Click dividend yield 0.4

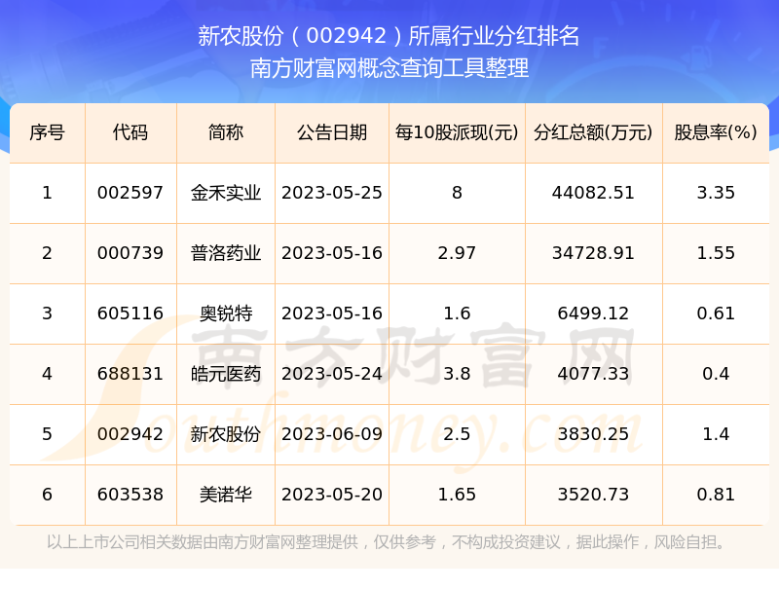click(716, 374)
